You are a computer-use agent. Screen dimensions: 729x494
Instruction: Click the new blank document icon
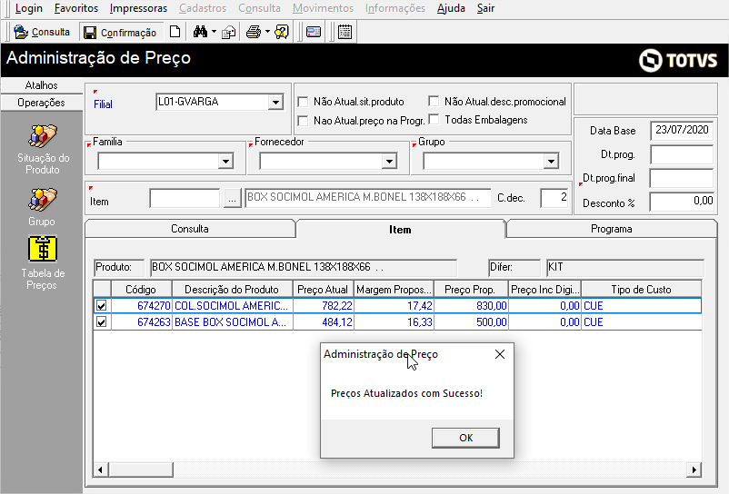point(175,32)
